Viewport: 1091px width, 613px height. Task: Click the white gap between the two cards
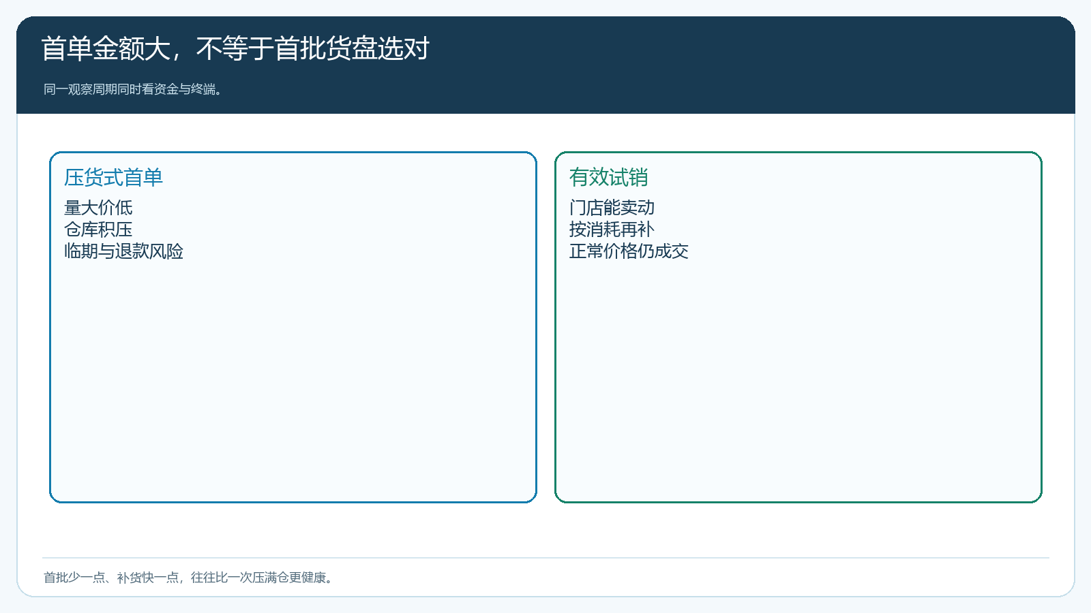click(545, 327)
